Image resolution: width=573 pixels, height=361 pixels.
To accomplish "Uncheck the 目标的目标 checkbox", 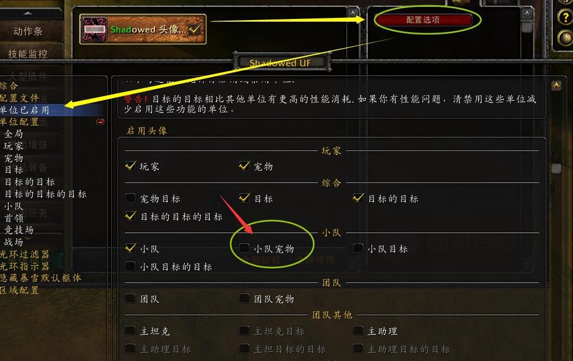I will (358, 198).
